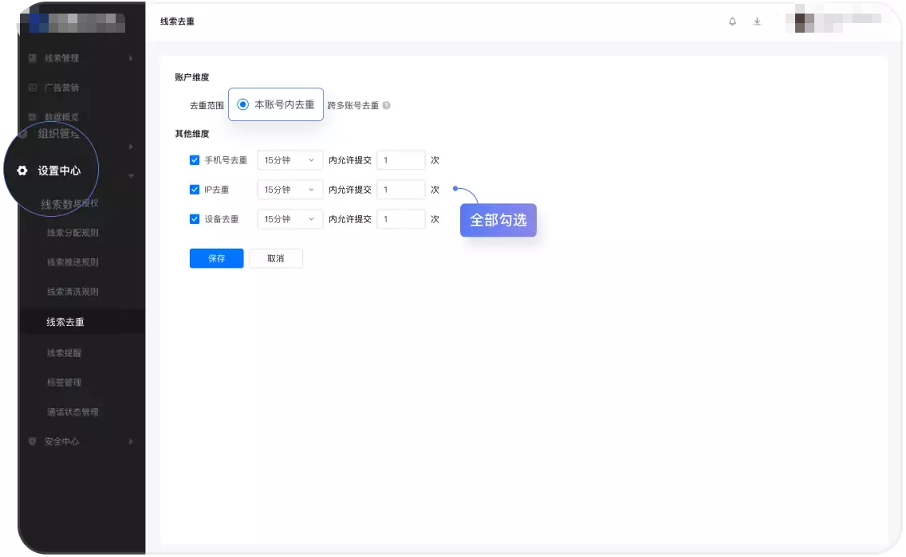Click the gear icon beside 设置中心
This screenshot has height=557, width=906.
pyautogui.click(x=22, y=171)
